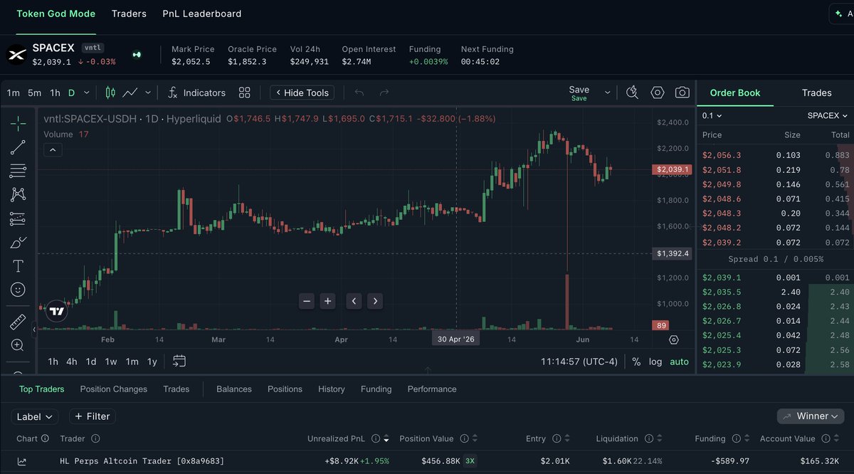
Task: Switch to the PnL Leaderboard tab
Action: point(201,14)
